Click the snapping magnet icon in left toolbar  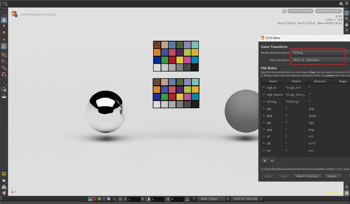click(x=4, y=74)
